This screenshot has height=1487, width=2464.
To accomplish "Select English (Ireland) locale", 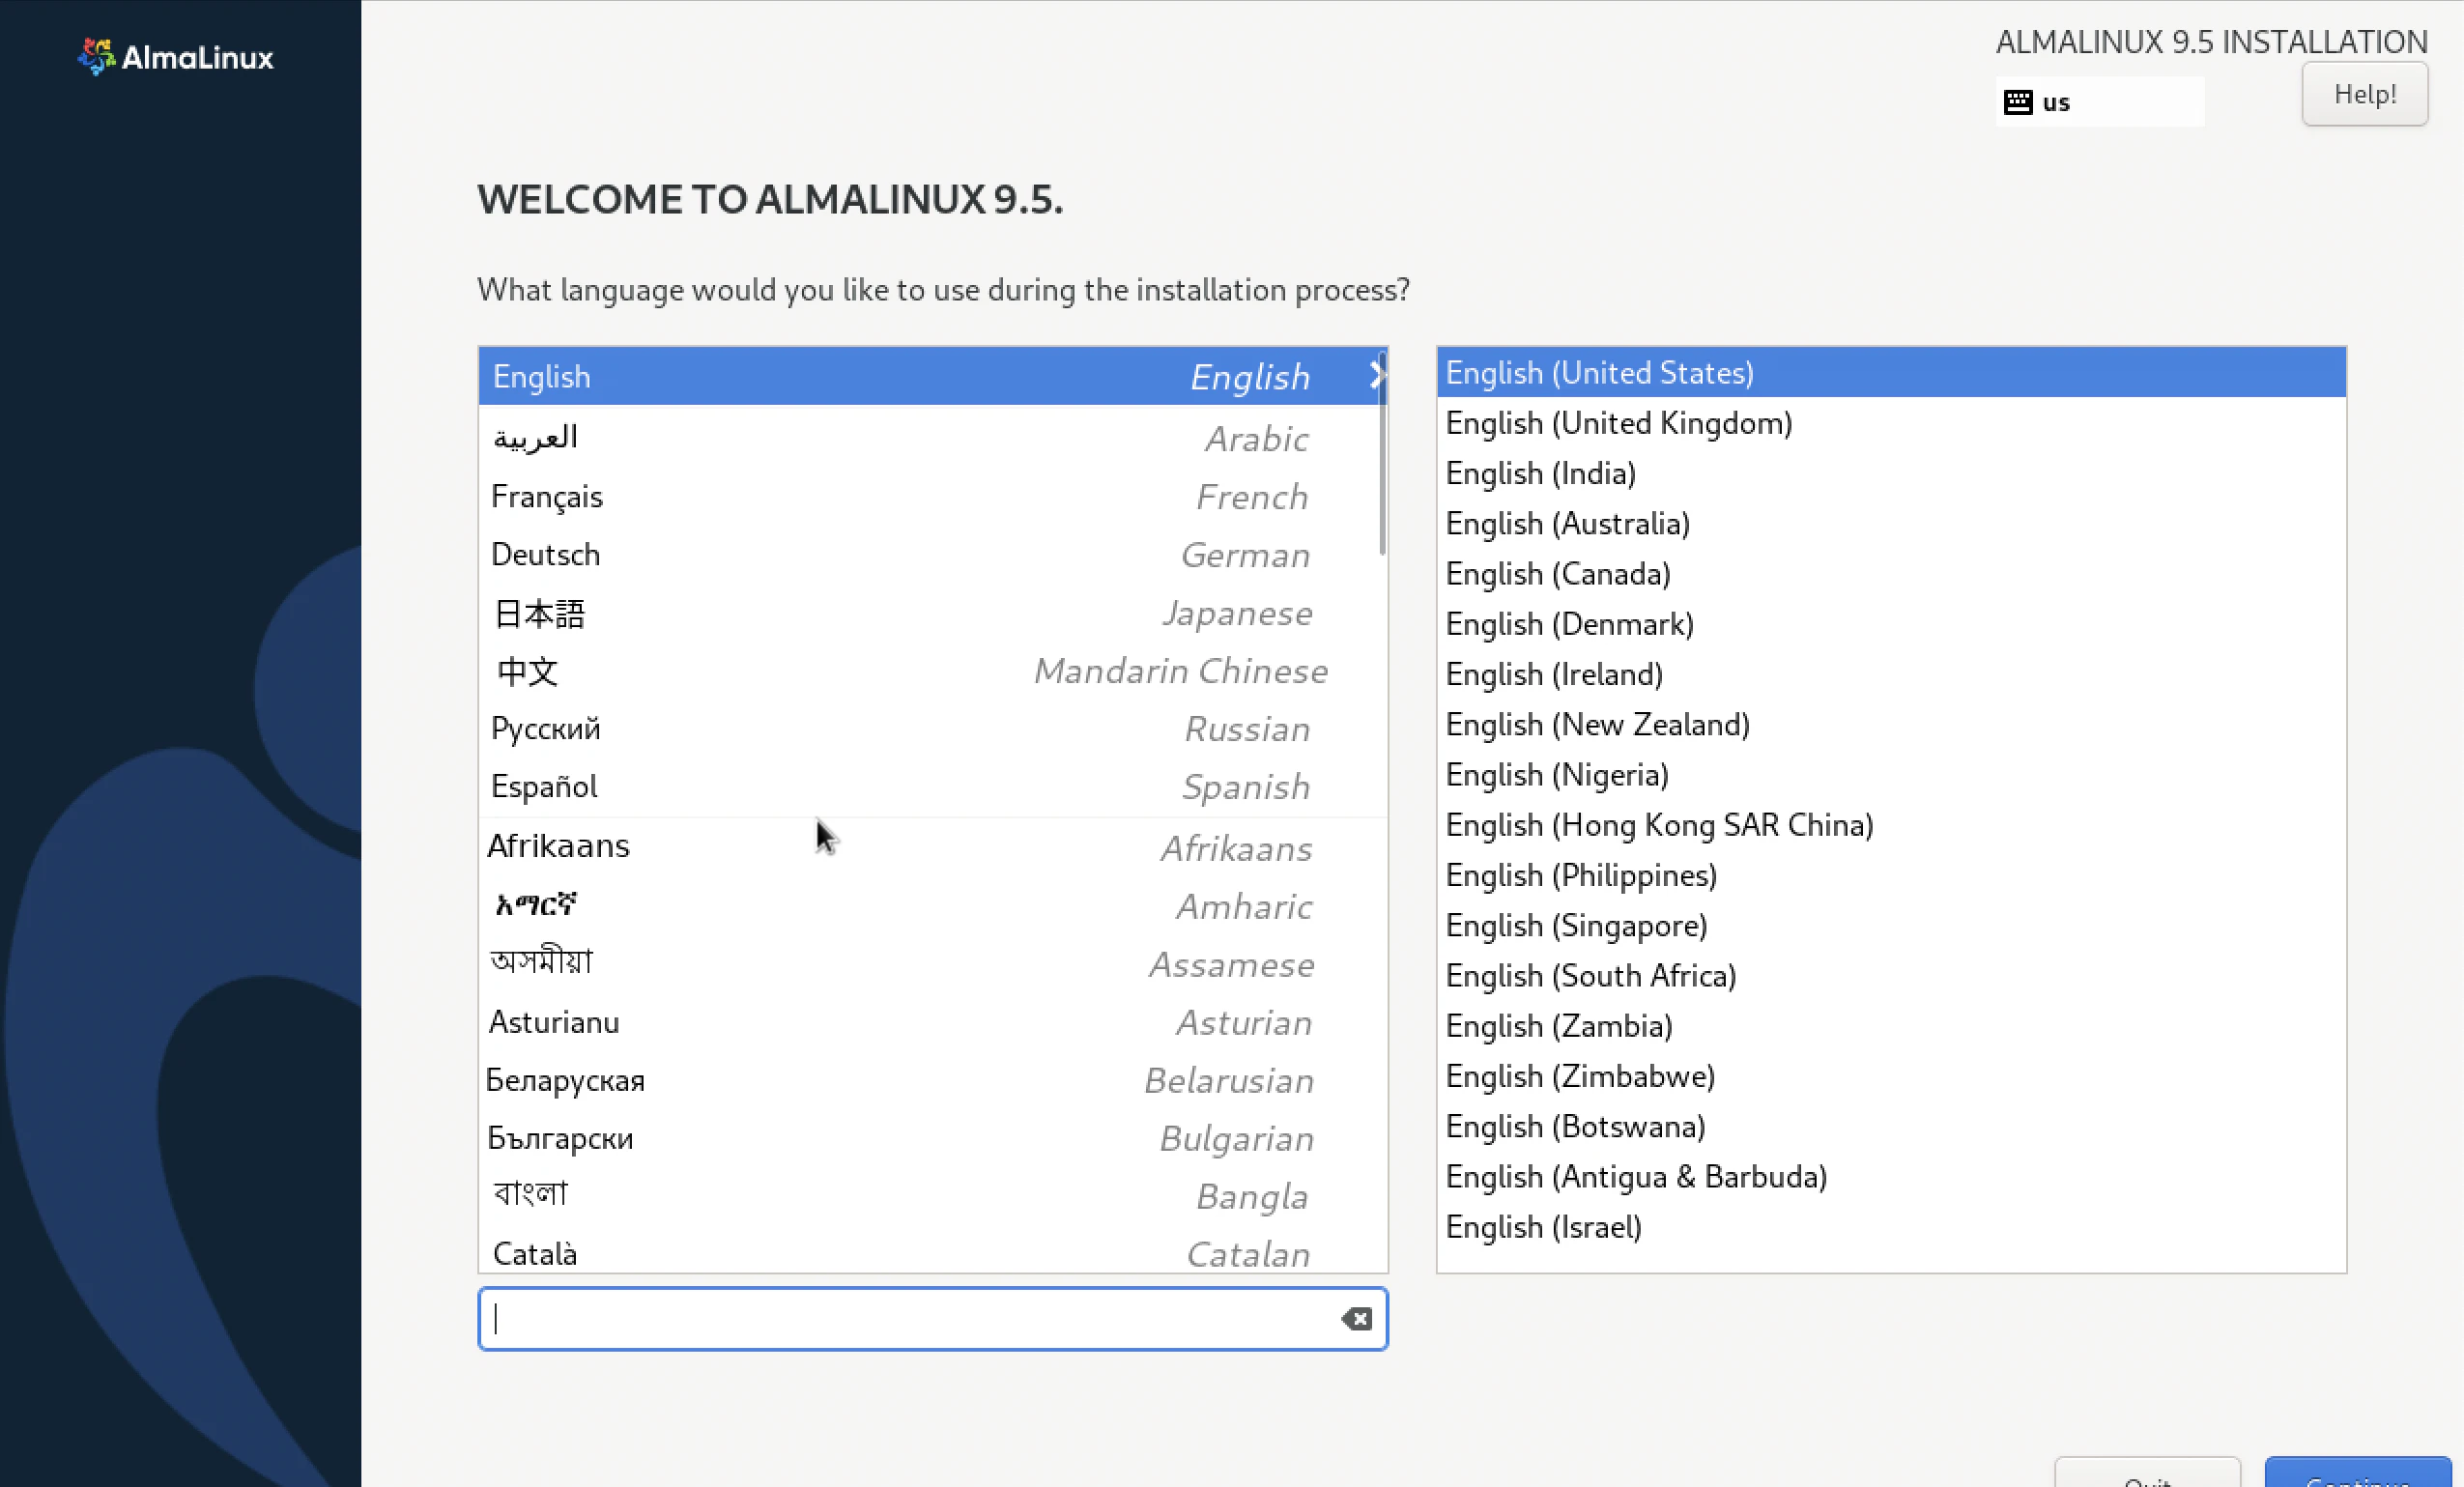I will click(x=1891, y=673).
